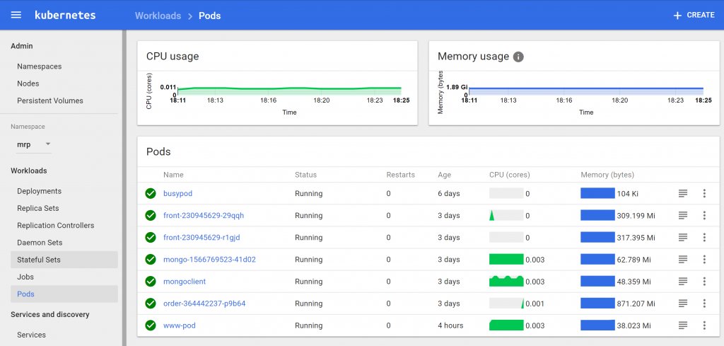
Task: Open the three-dot actions menu for front-230945629-29qqh
Action: pyautogui.click(x=704, y=215)
